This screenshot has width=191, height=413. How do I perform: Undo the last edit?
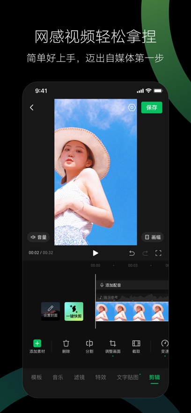point(132,253)
